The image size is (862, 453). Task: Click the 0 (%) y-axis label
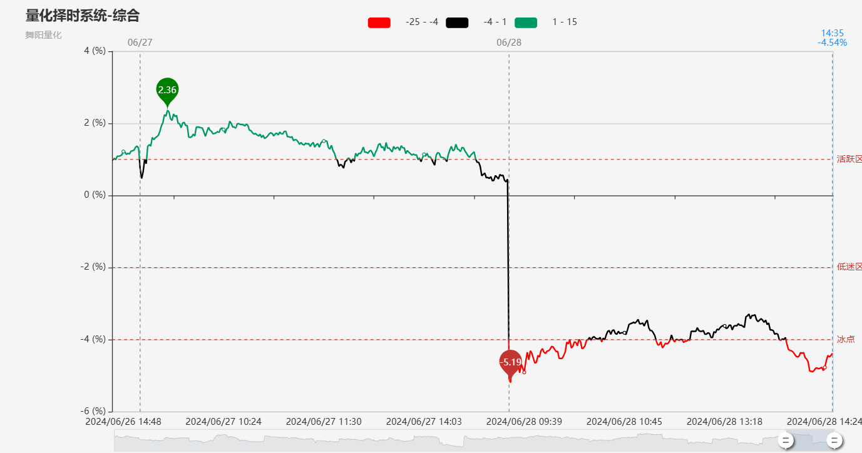point(95,195)
